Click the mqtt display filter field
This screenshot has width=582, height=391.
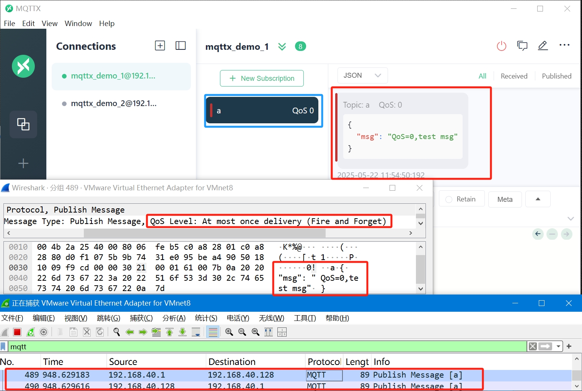267,347
